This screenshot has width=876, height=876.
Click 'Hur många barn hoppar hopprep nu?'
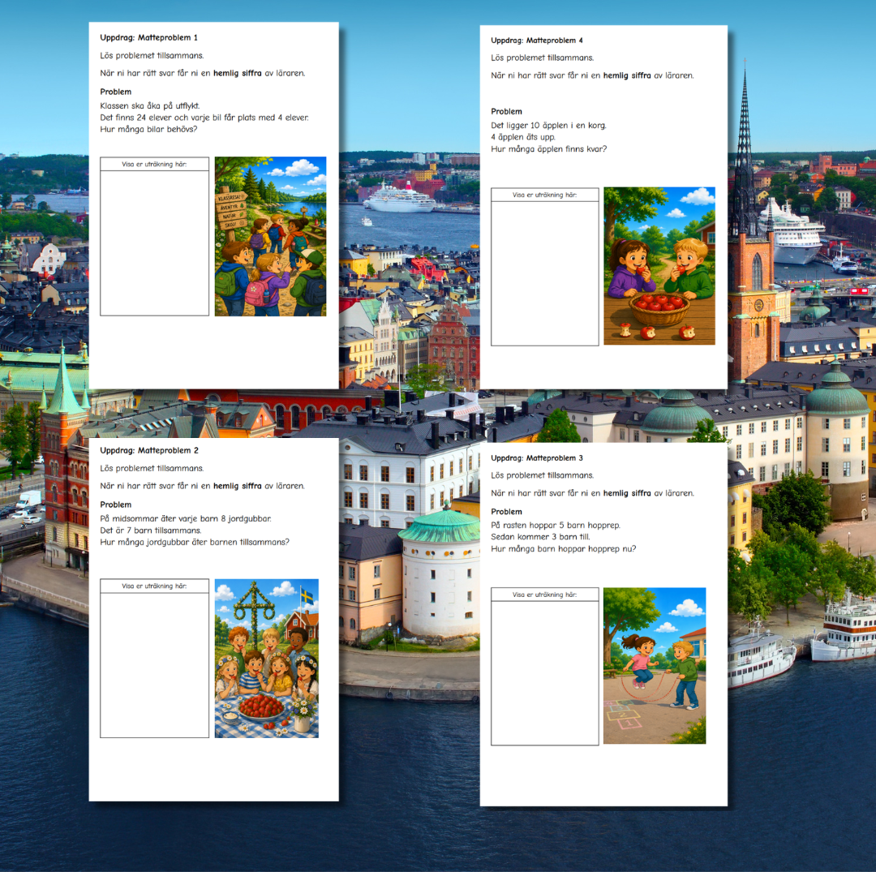[x=563, y=549]
